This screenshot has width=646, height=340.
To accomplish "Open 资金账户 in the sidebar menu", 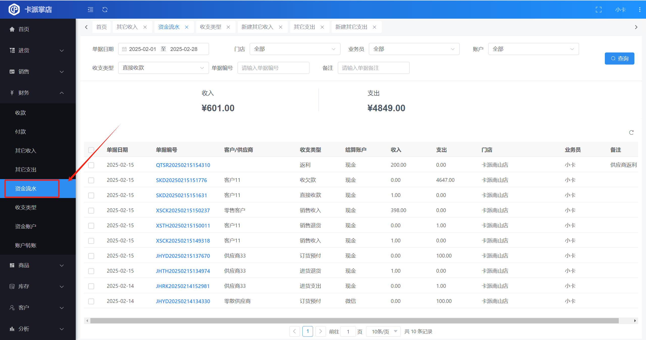I will [x=25, y=226].
